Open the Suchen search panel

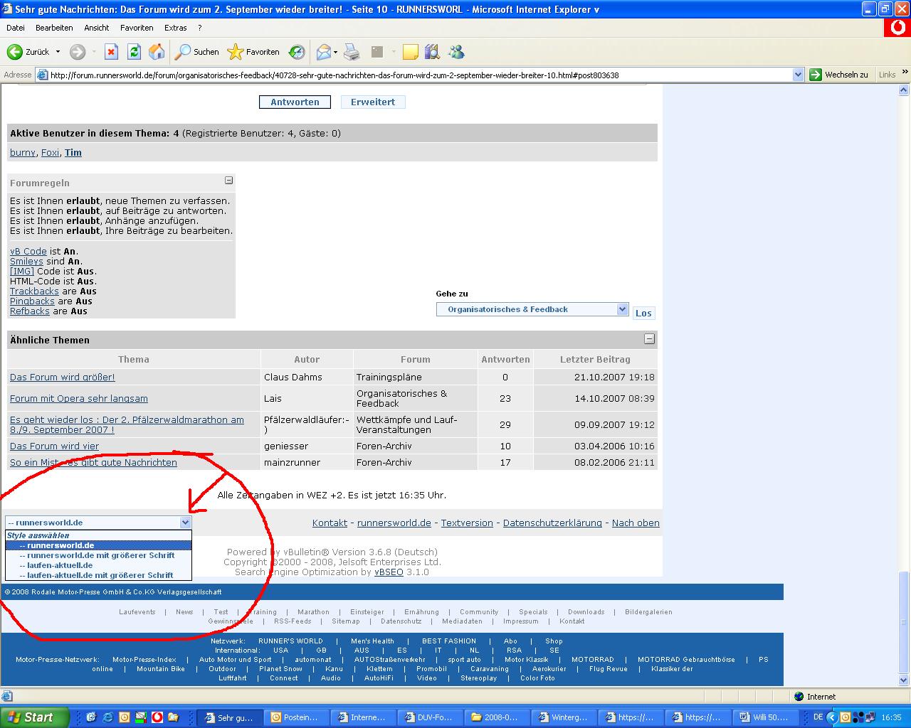pyautogui.click(x=197, y=52)
